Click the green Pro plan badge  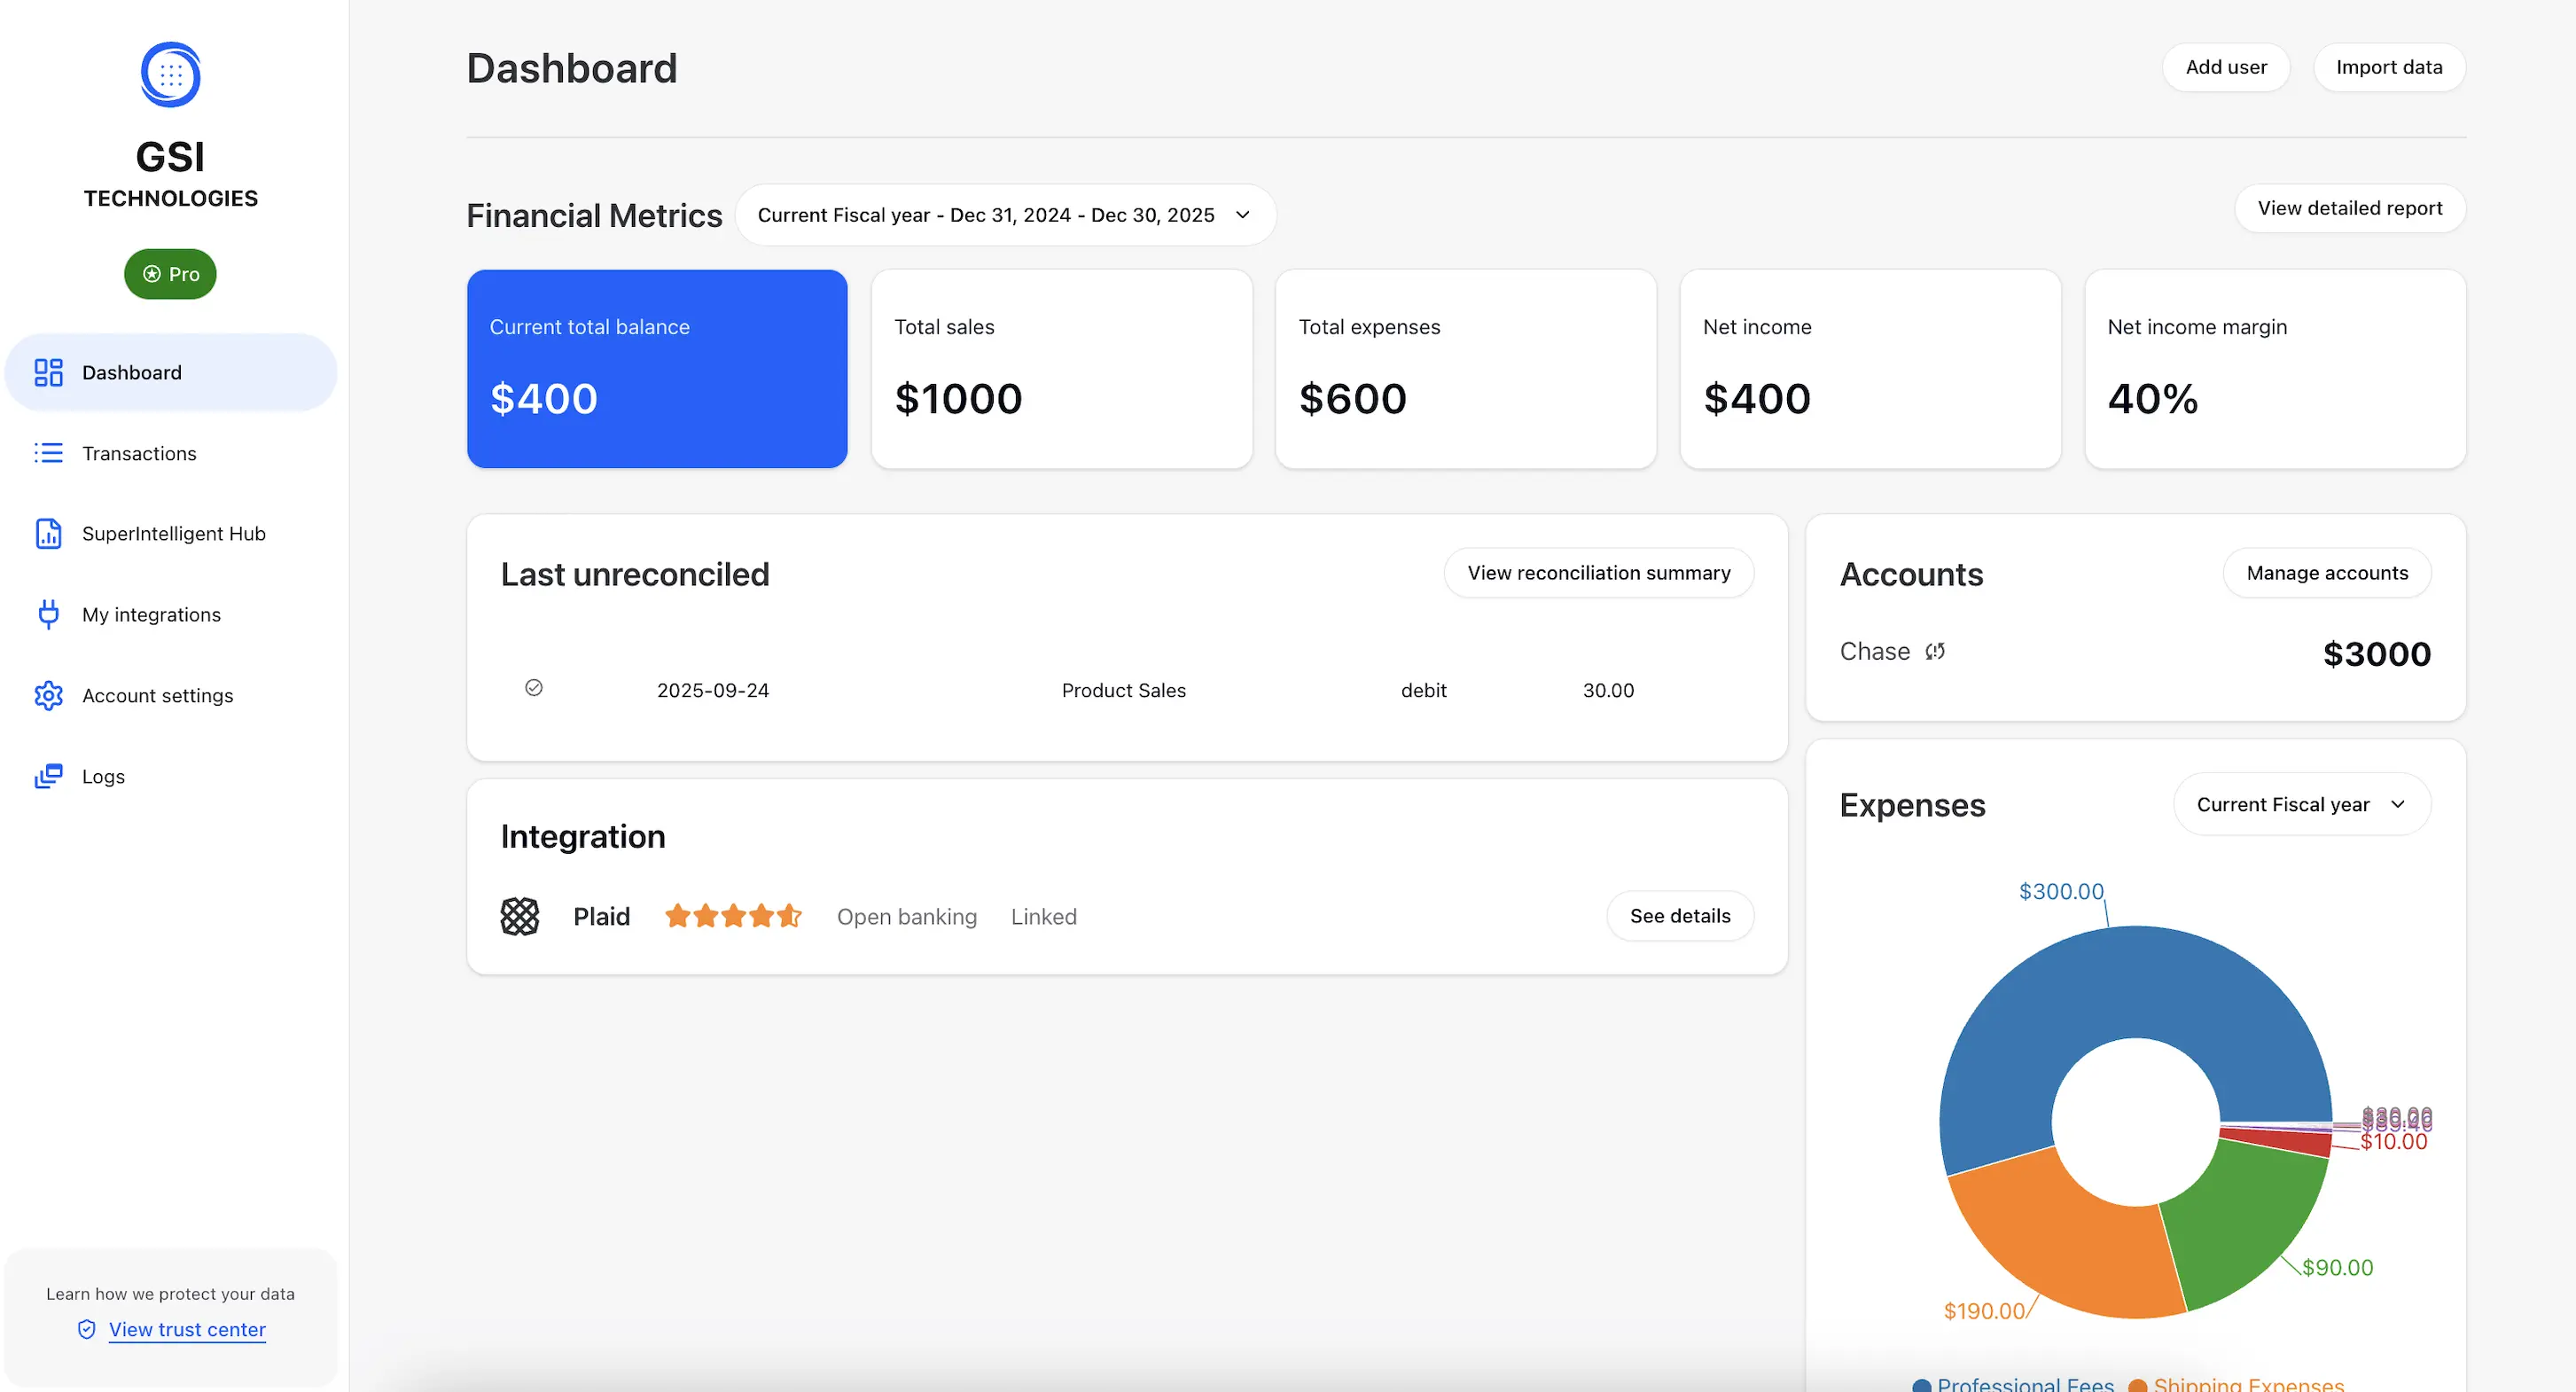pos(170,274)
